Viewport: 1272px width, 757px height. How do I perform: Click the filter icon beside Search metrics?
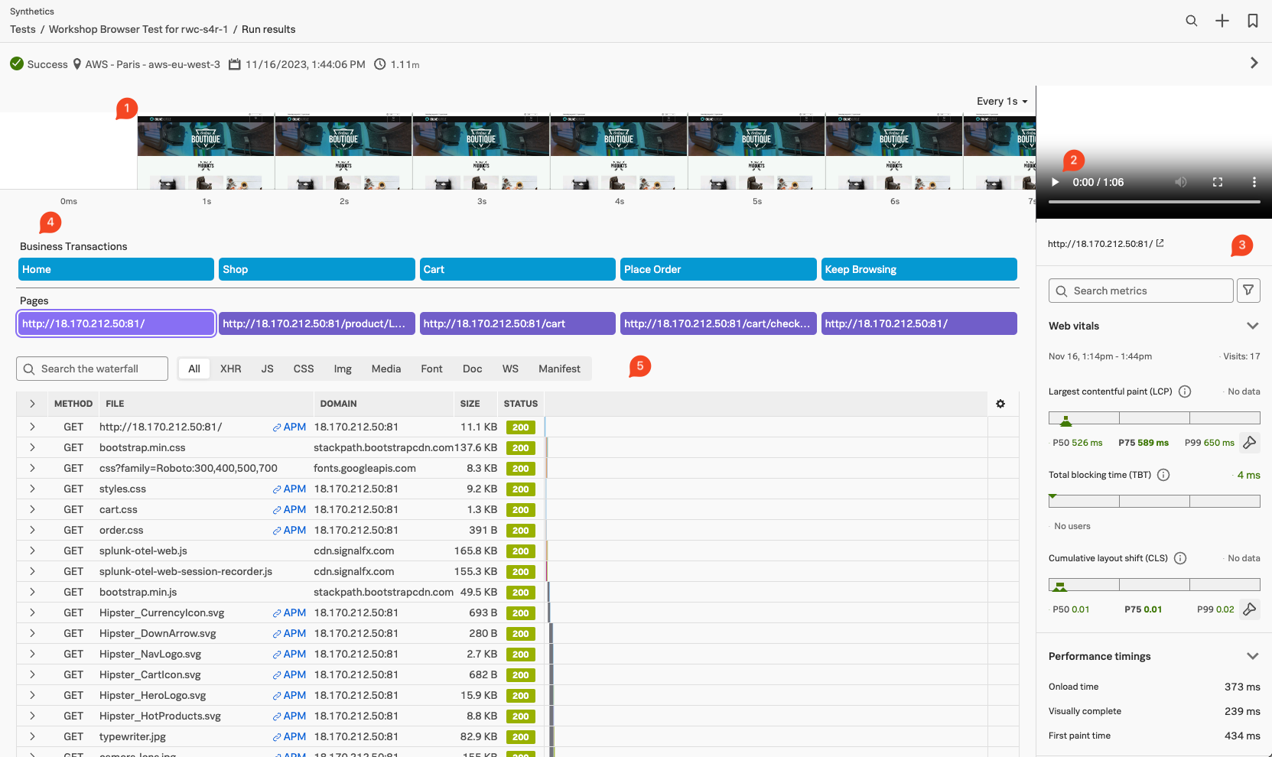coord(1248,291)
